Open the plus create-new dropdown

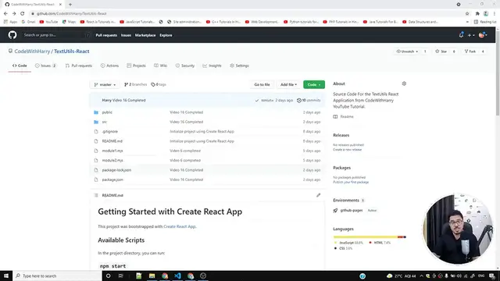tap(471, 35)
